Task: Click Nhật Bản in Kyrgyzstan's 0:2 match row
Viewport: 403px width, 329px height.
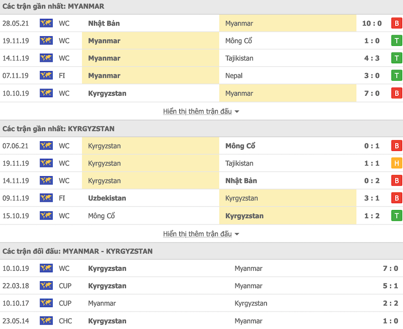Action: 241,181
